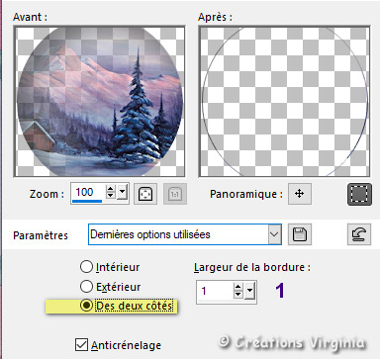The image size is (380, 359).
Task: Decrease zoom with the down spinner arrow
Action: tap(111, 195)
